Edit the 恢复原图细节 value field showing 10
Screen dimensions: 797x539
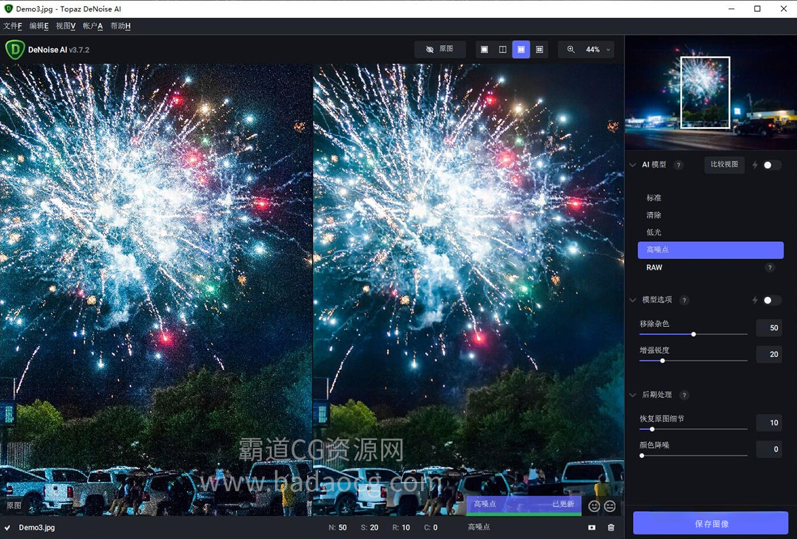(769, 423)
